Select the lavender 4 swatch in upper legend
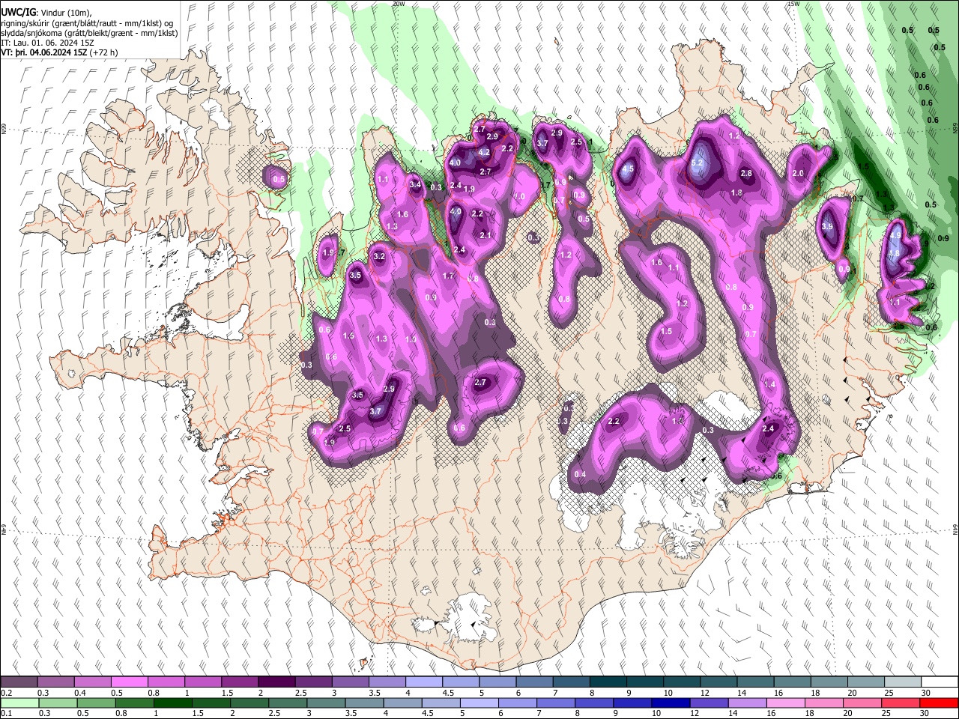Screen dimensions: 959x719 (423, 682)
